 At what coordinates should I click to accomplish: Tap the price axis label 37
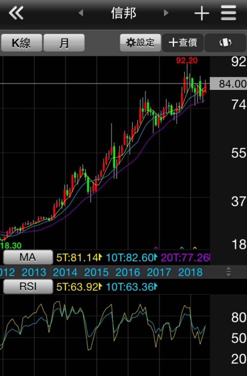(x=239, y=201)
